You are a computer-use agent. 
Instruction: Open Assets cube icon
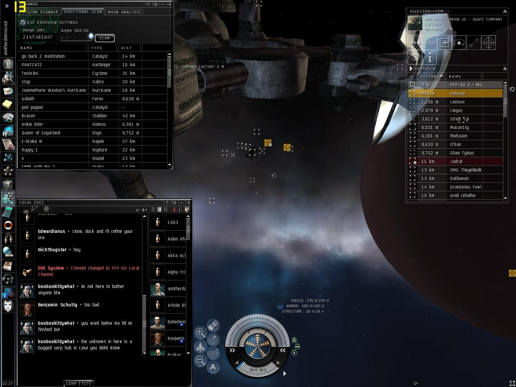[x=8, y=185]
